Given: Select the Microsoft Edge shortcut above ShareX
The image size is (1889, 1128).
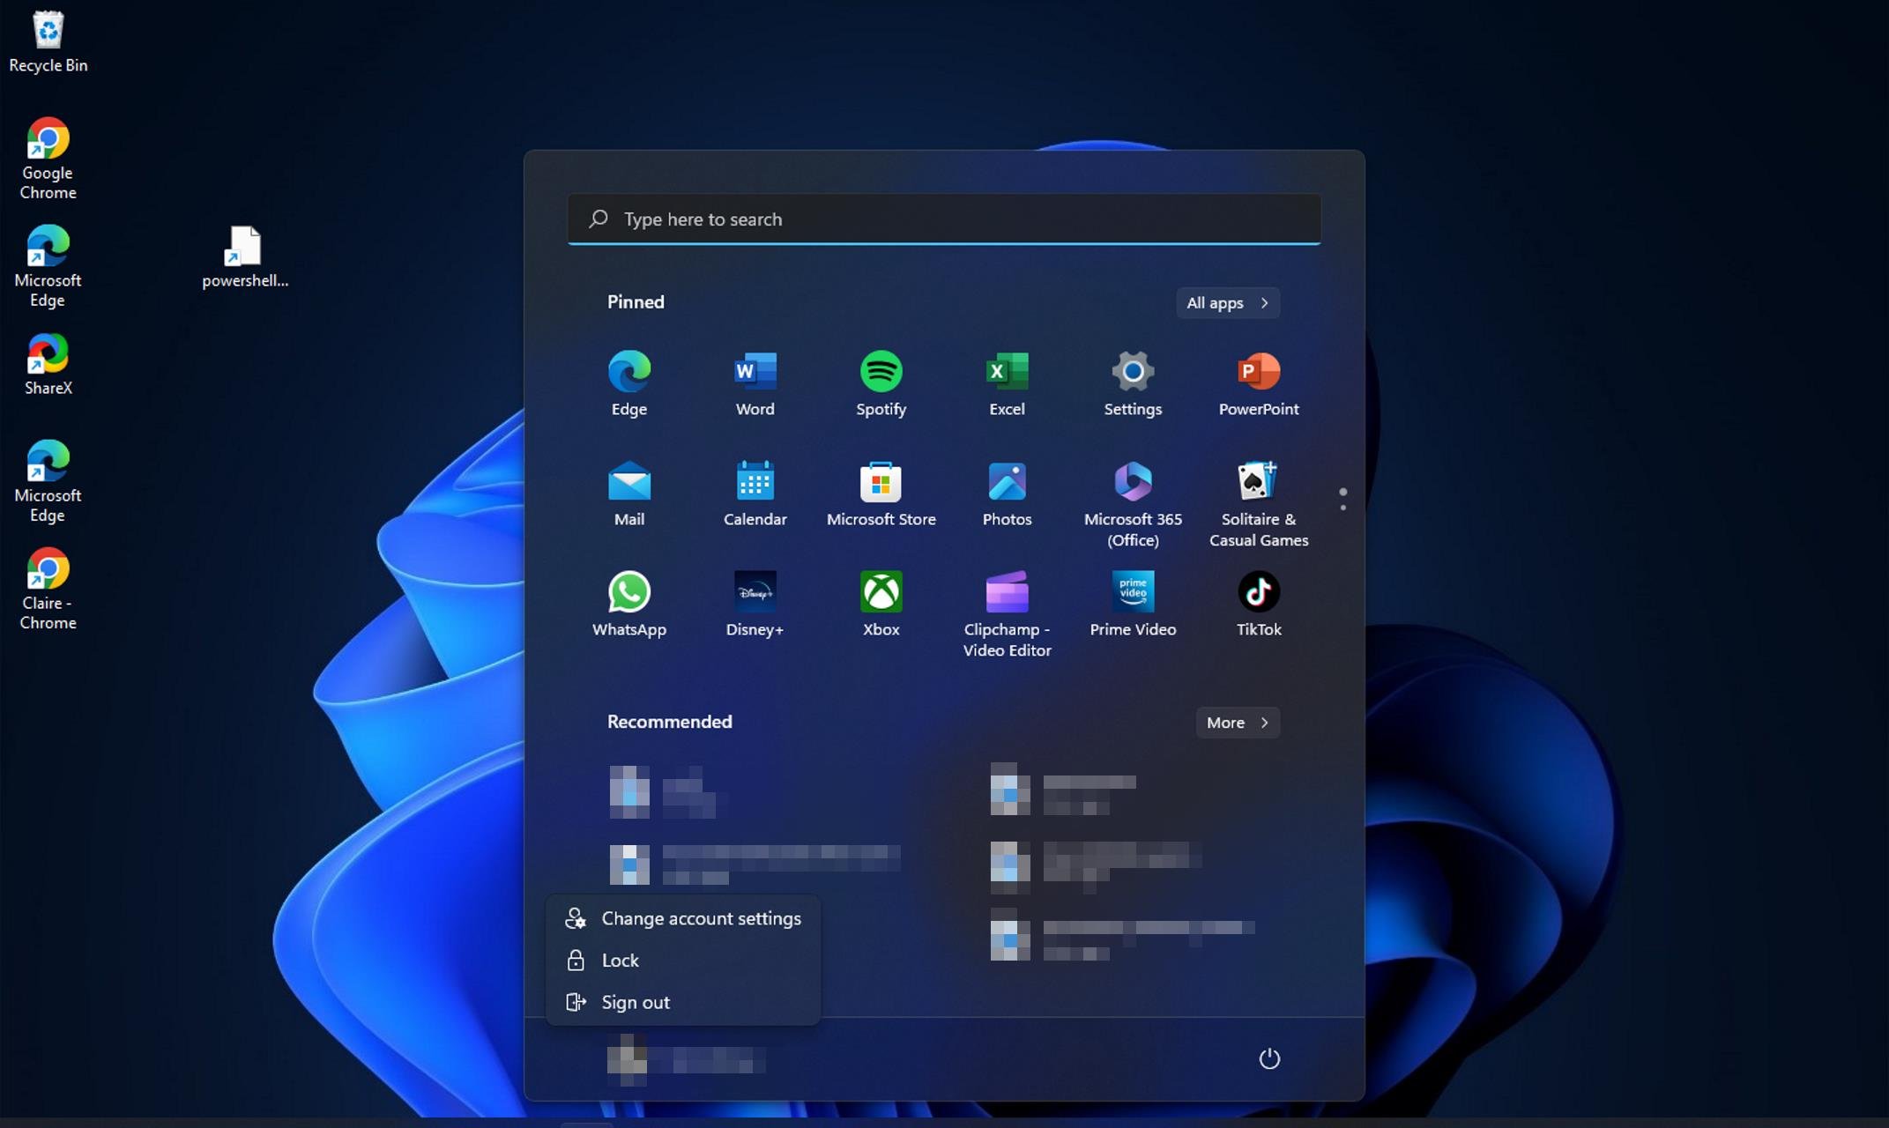Looking at the screenshot, I should click(48, 266).
